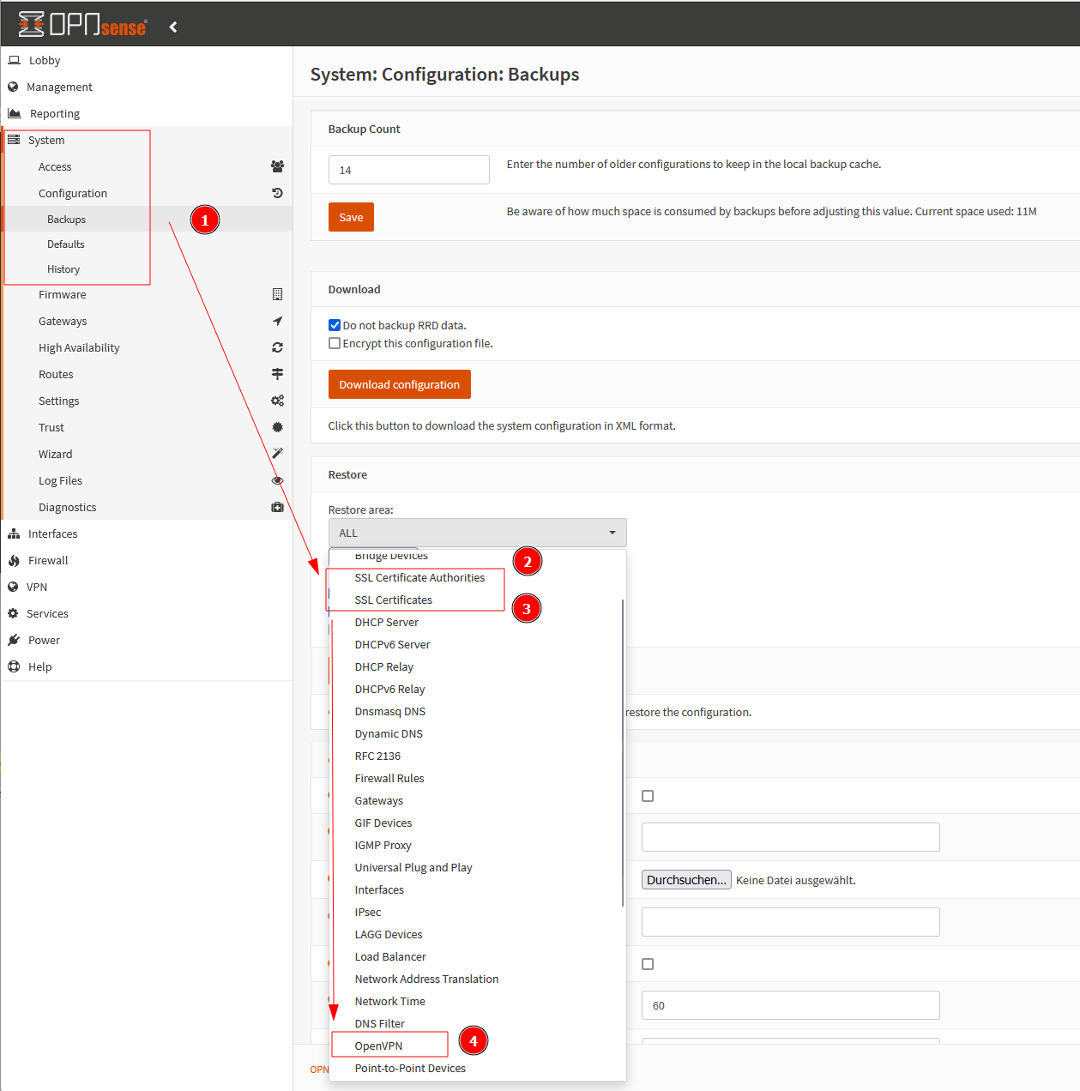
Task: Click the Diagnostics medkit icon
Action: (277, 507)
